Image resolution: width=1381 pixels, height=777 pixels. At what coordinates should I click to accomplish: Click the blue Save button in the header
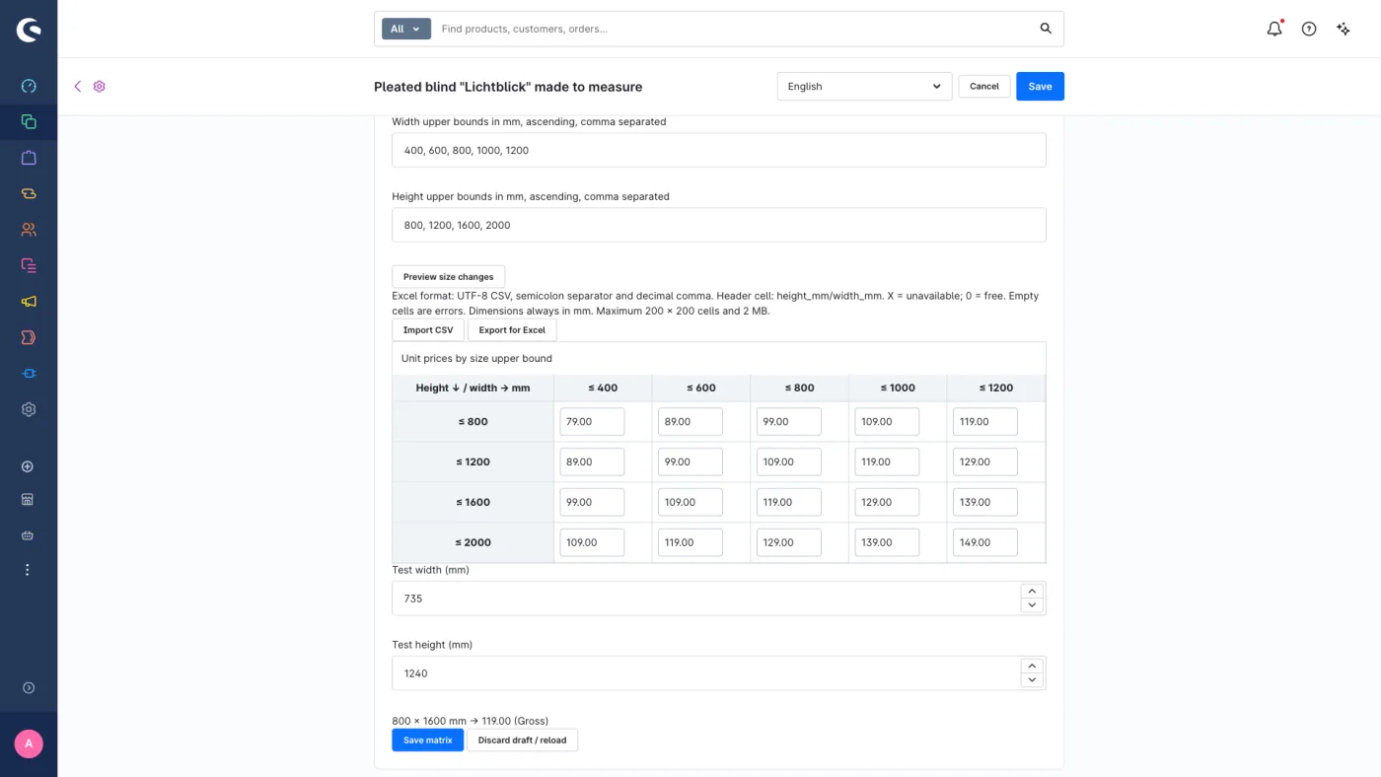click(1040, 87)
